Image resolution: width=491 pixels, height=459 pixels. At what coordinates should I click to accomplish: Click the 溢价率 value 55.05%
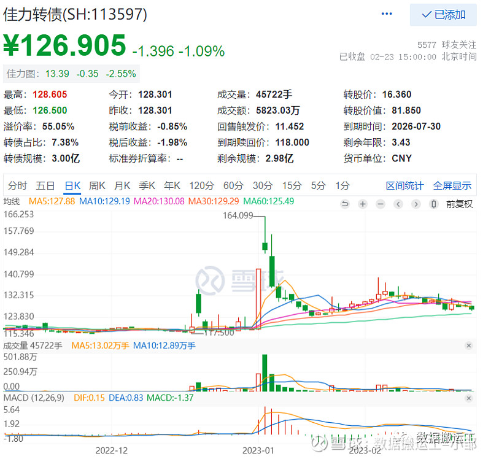pos(58,126)
